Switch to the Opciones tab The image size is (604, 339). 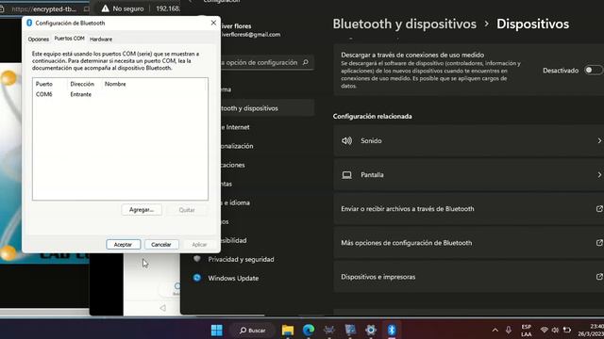[38, 40]
